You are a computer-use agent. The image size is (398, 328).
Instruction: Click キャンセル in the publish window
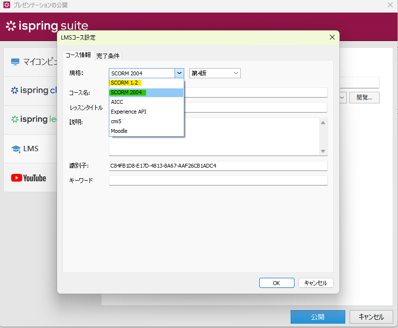pos(371,317)
